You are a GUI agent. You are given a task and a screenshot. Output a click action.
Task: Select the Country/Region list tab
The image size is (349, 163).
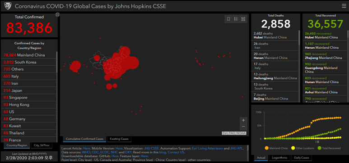(x=17, y=145)
